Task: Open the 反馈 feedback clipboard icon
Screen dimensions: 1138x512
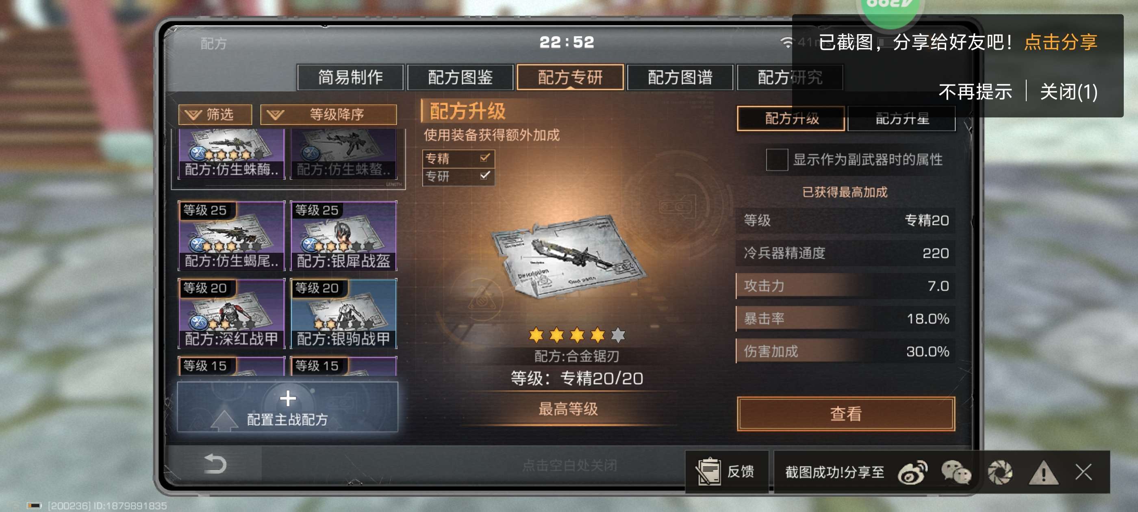Action: 708,471
